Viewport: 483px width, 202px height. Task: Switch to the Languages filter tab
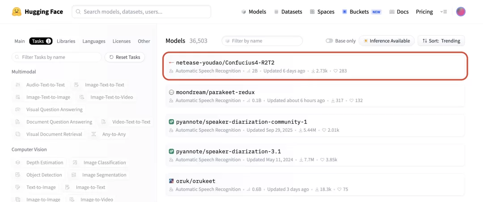pos(94,41)
